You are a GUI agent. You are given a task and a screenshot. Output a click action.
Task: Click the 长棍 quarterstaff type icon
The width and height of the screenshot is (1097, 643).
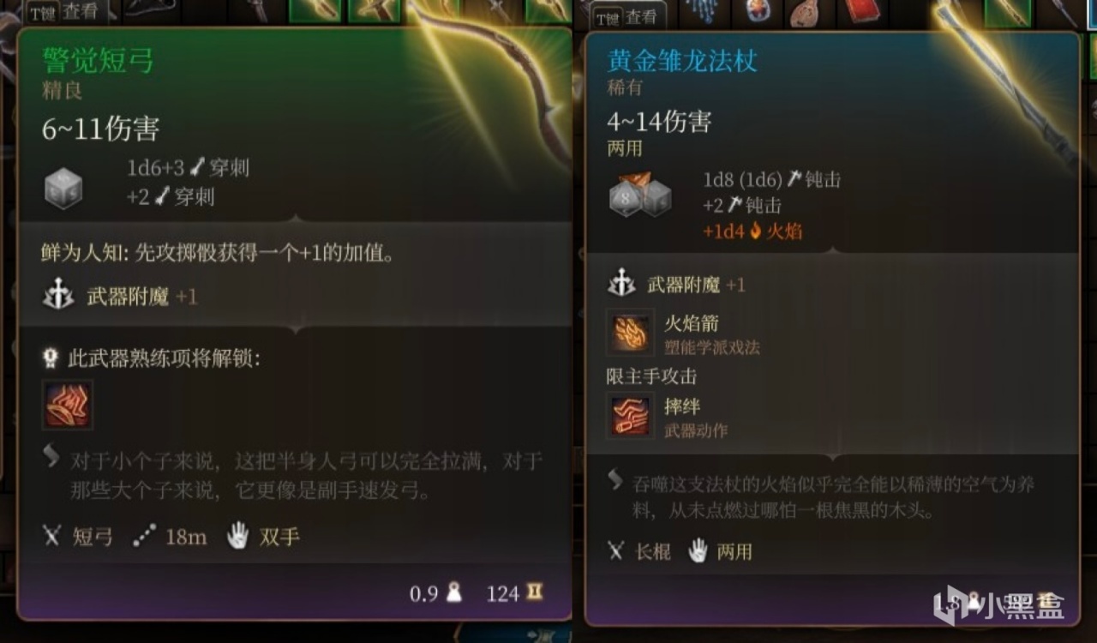click(615, 550)
